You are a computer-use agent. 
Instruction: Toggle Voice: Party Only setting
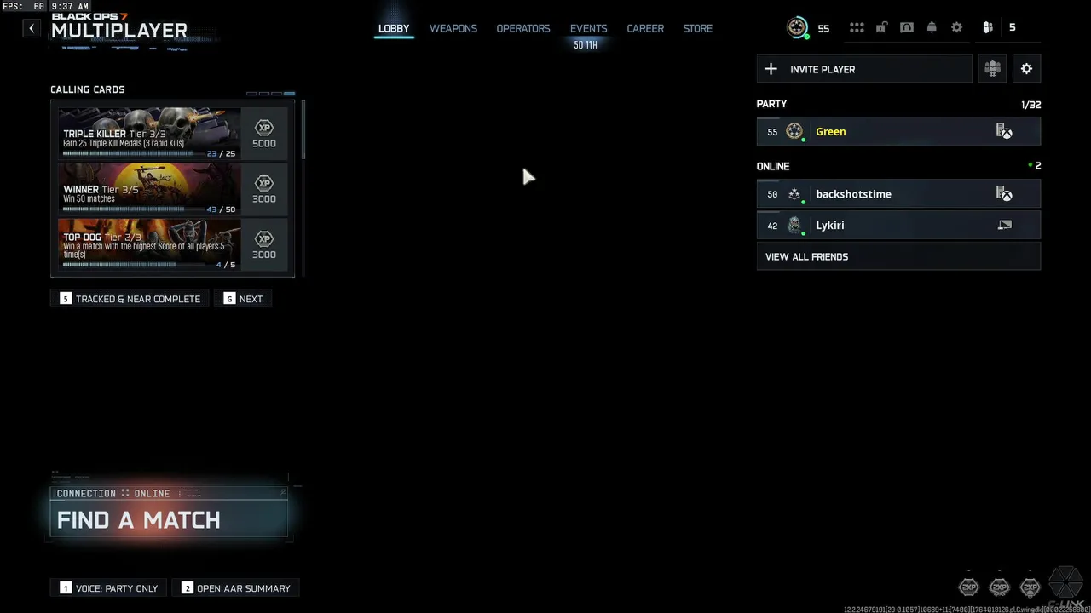(x=109, y=588)
